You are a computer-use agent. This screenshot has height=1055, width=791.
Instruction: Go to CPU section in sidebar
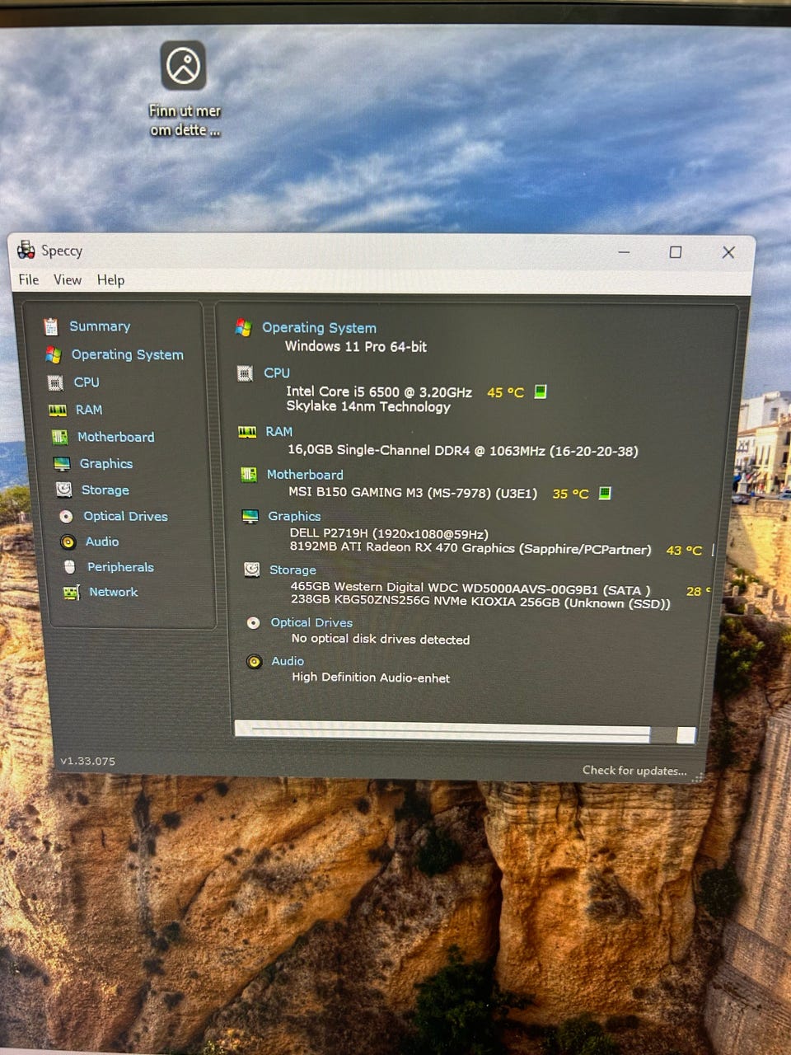pyautogui.click(x=87, y=382)
